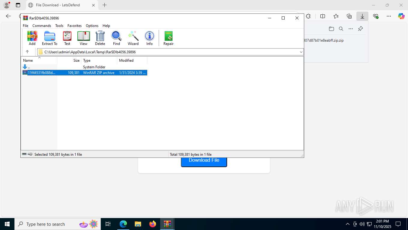This screenshot has height=230, width=408.
Task: Open the Commands menu
Action: click(42, 26)
